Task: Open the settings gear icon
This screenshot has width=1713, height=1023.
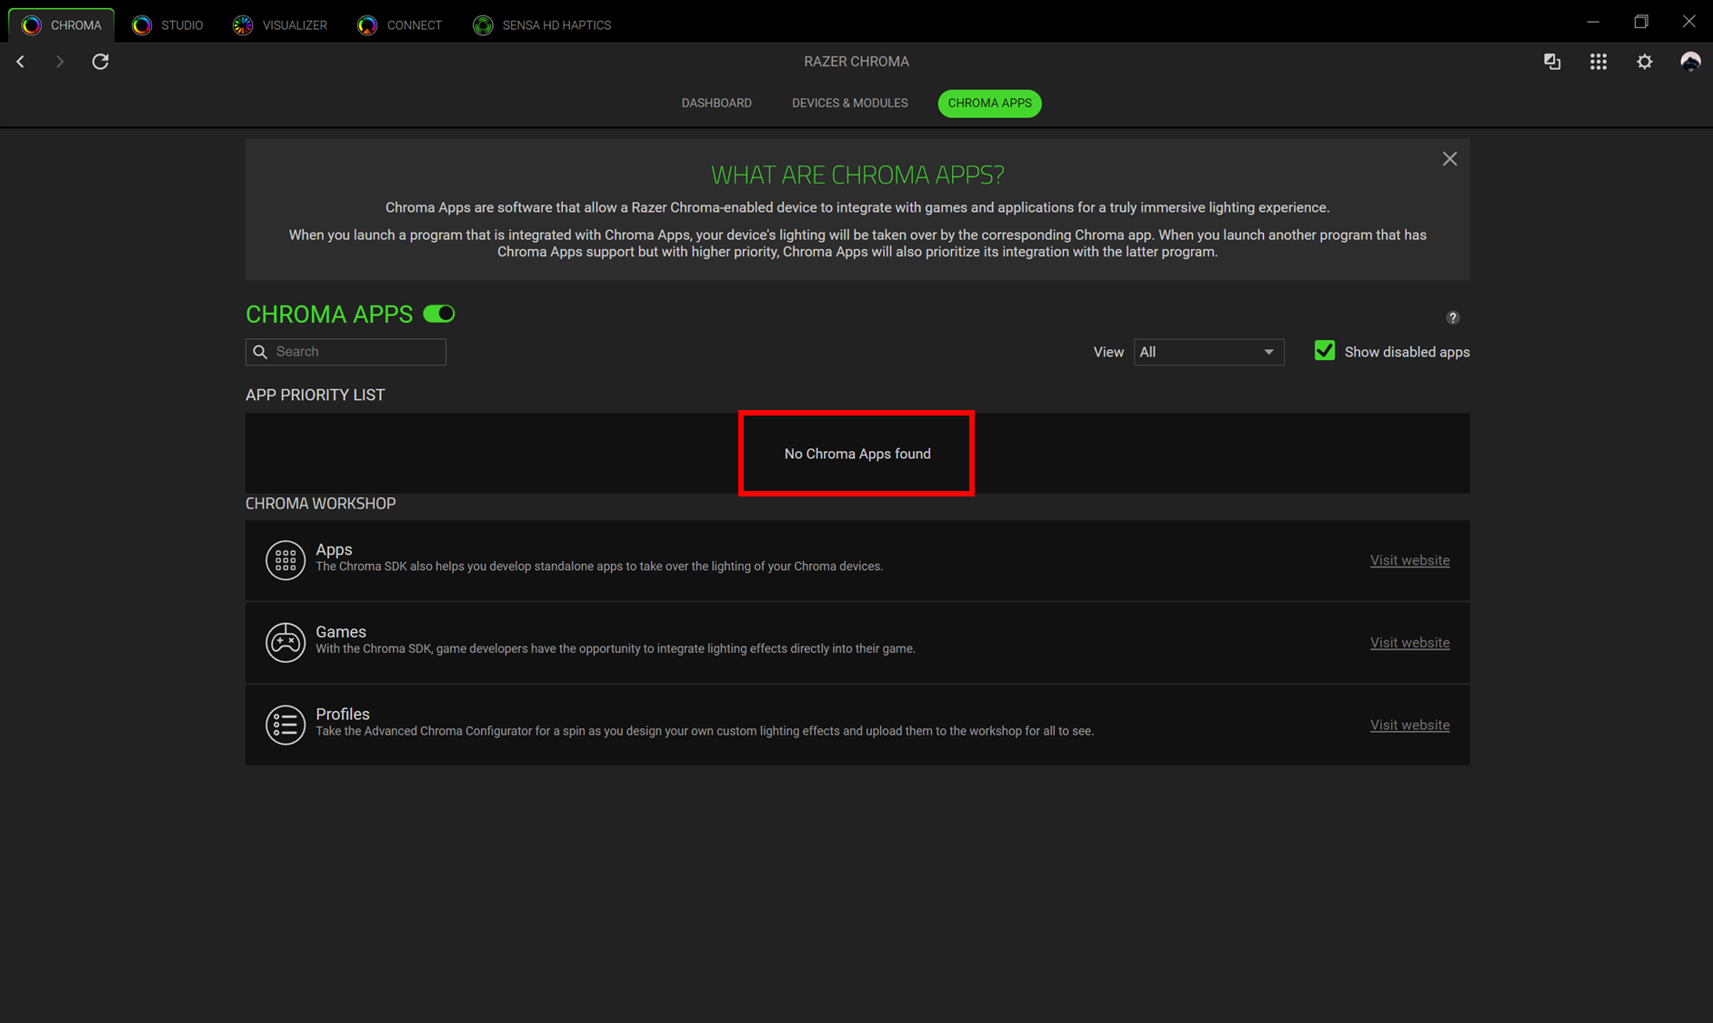Action: [x=1644, y=62]
